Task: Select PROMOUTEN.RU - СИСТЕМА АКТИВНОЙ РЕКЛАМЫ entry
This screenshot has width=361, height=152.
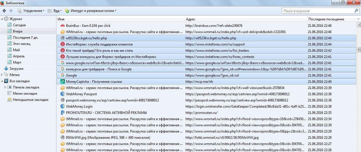Action: 206,113
